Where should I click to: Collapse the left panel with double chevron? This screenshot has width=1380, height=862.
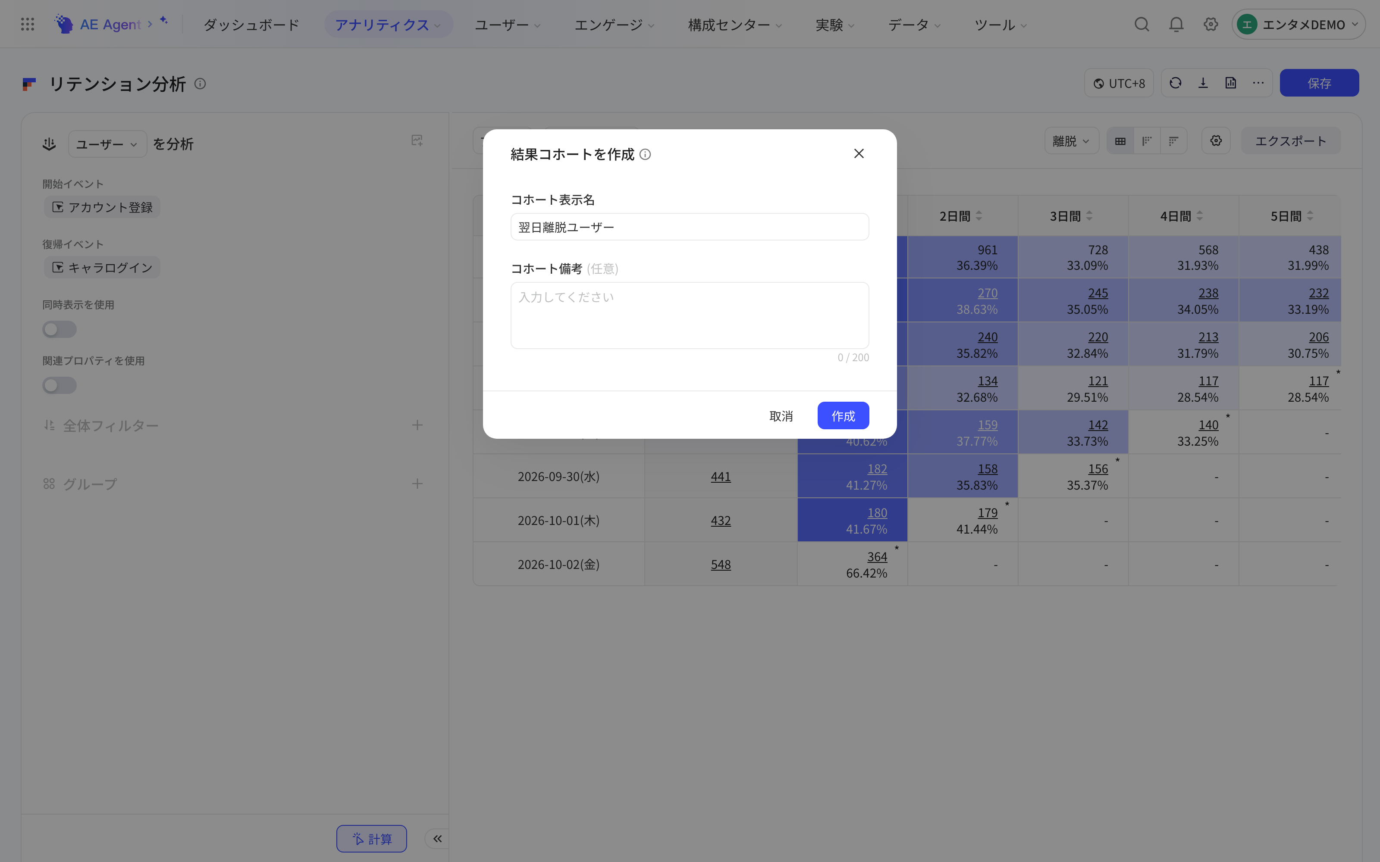(437, 838)
